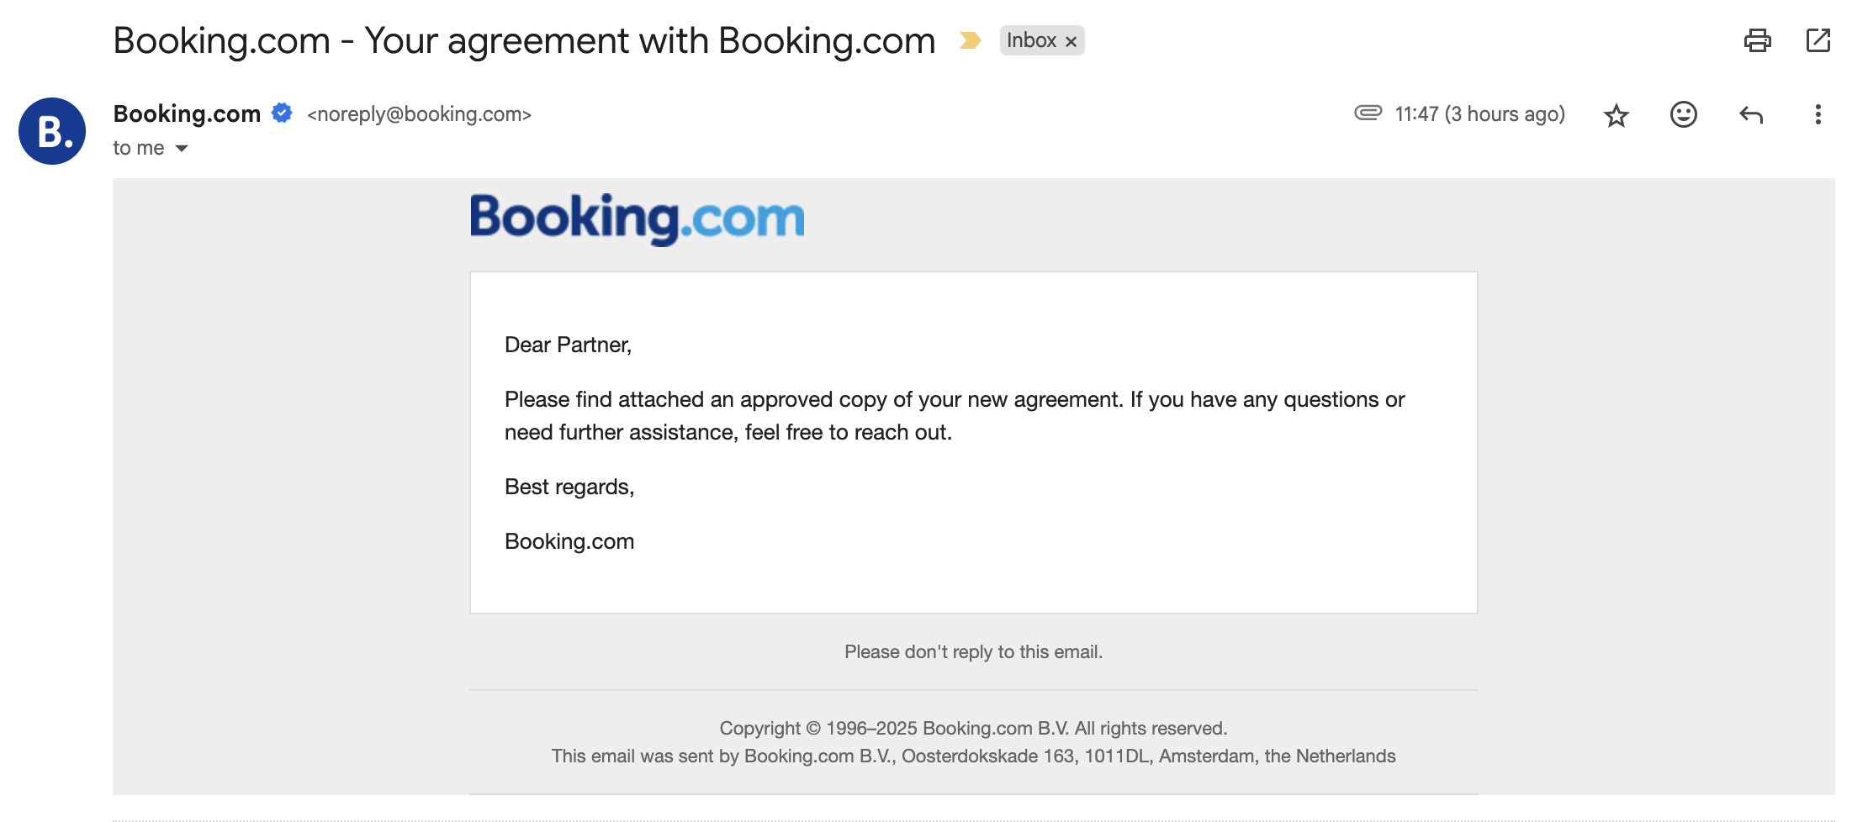Remove the Inbox label
1852x822 pixels.
click(1071, 41)
